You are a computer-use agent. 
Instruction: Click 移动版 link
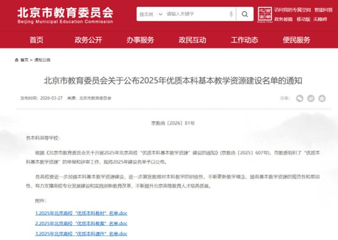(x=304, y=20)
